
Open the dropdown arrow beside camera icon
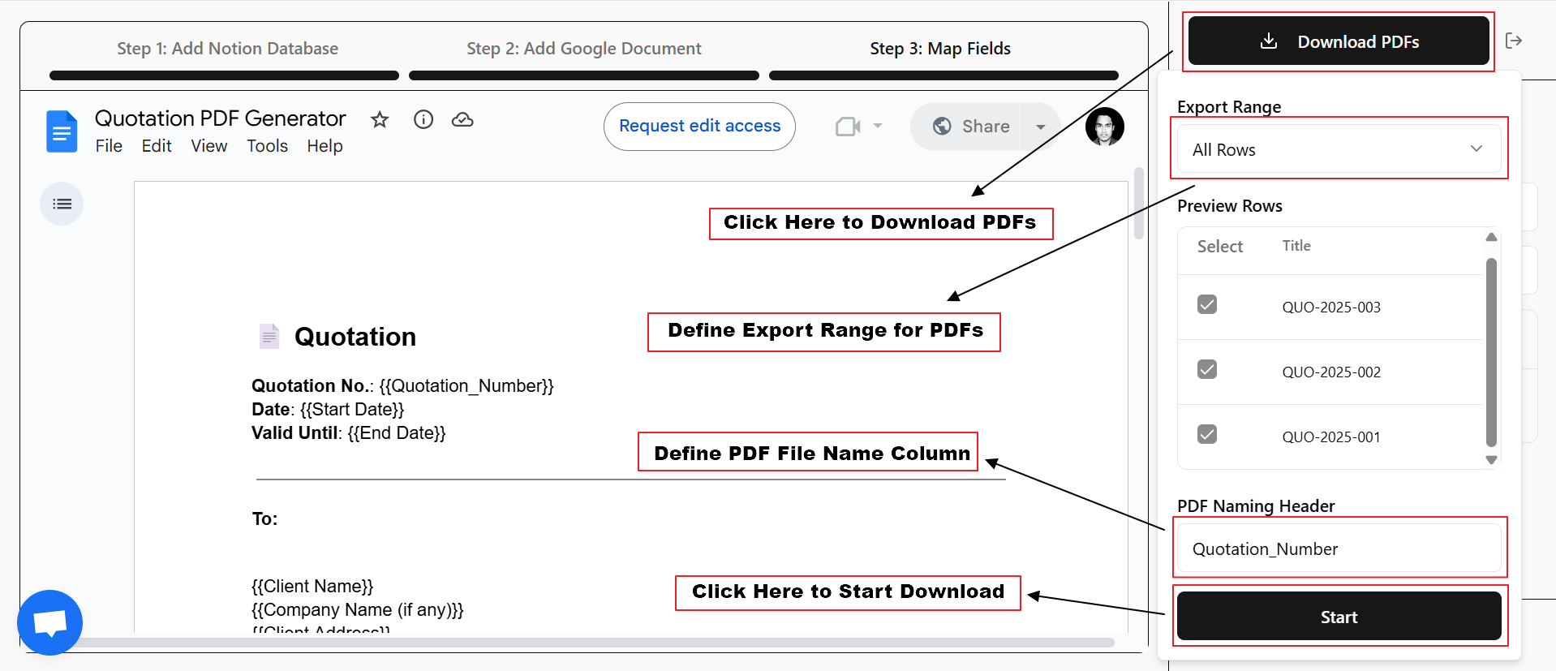coord(878,126)
